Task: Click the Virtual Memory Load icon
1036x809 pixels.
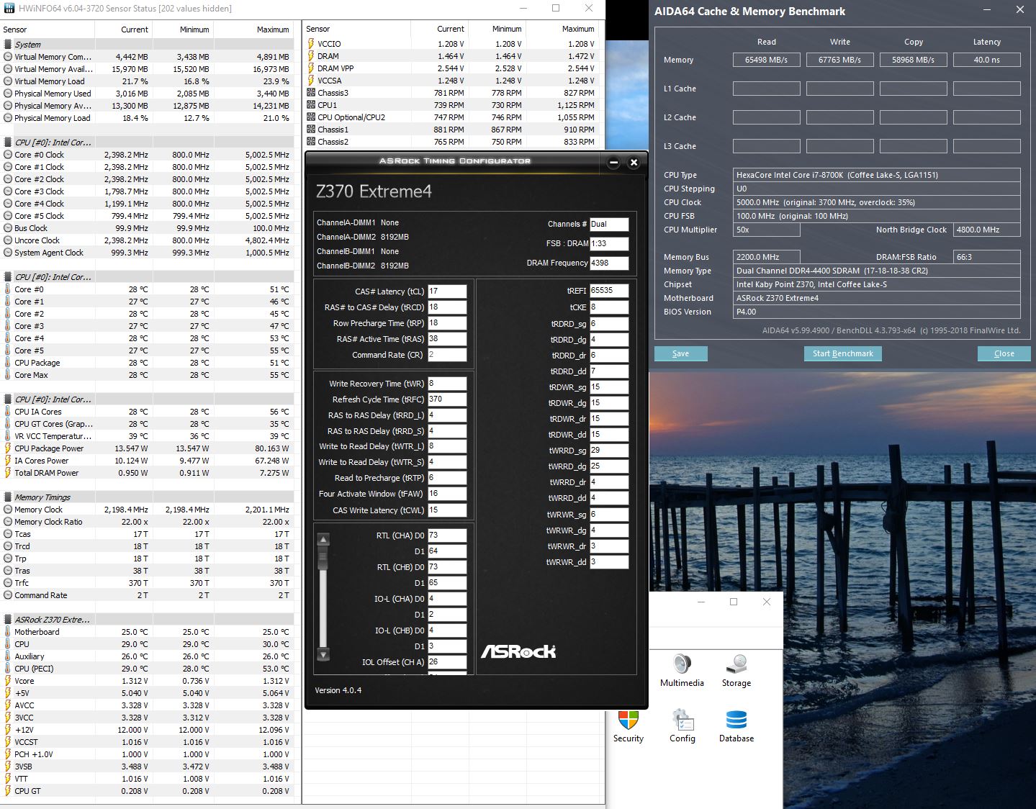Action: coord(8,81)
